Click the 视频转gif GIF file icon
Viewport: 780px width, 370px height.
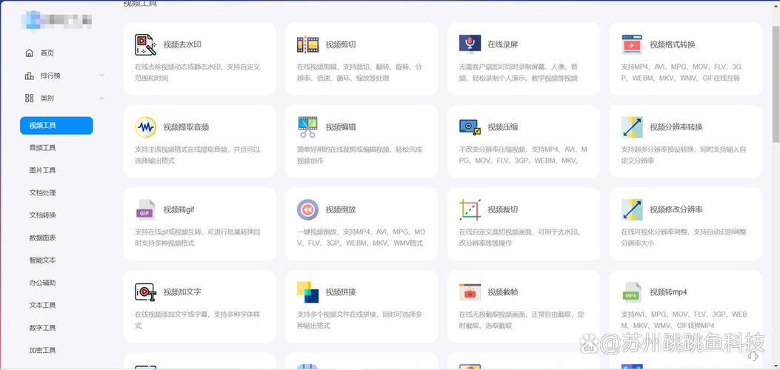pyautogui.click(x=145, y=209)
